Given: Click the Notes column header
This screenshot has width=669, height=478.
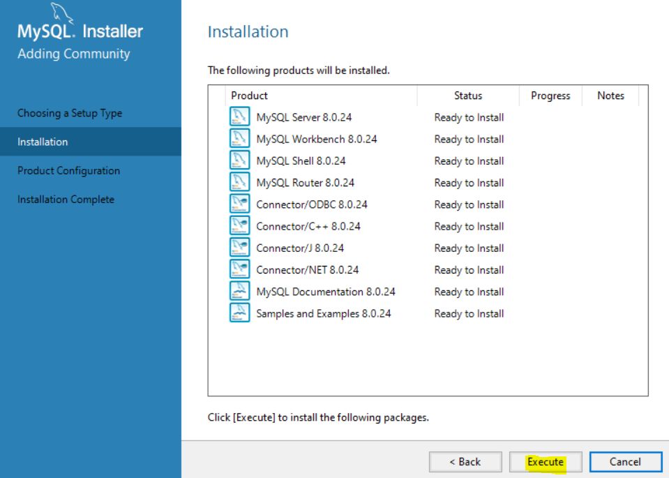Looking at the screenshot, I should tap(610, 96).
